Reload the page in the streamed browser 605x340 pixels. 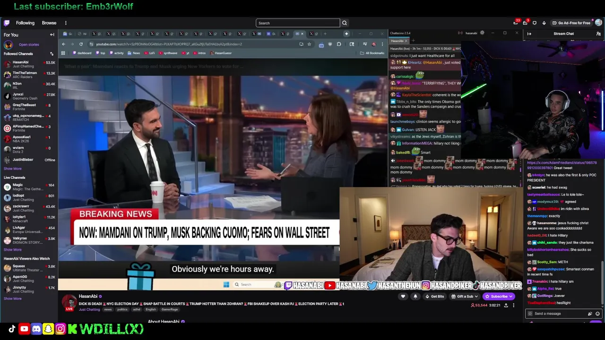(81, 44)
